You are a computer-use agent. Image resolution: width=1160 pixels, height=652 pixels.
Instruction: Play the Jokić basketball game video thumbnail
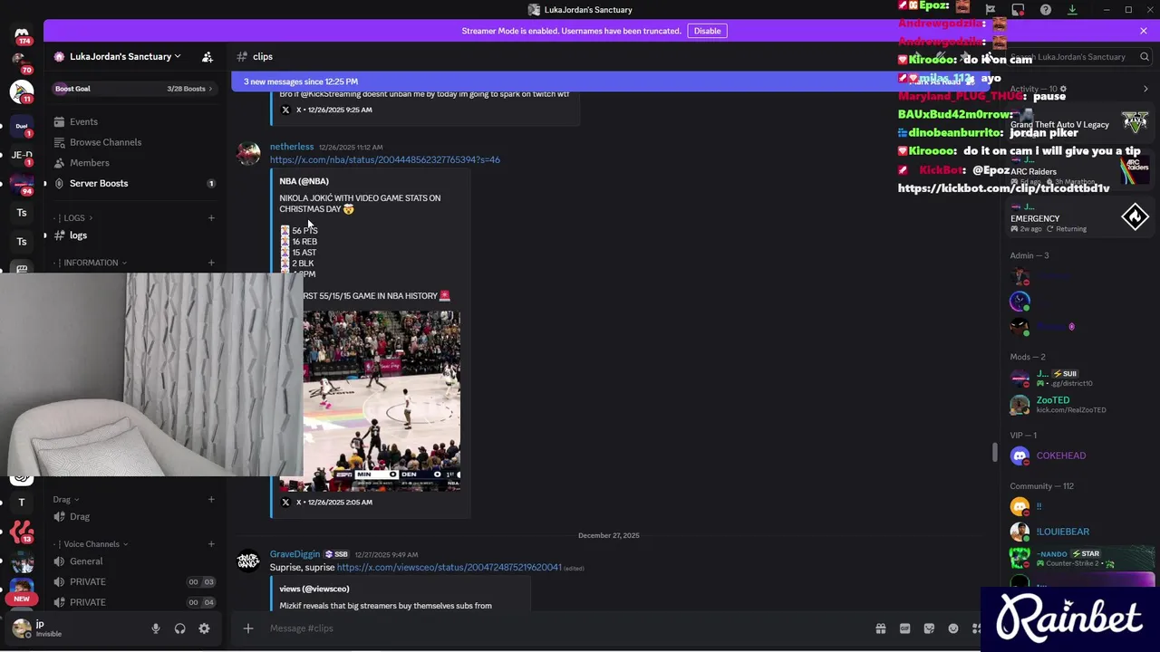click(x=382, y=401)
